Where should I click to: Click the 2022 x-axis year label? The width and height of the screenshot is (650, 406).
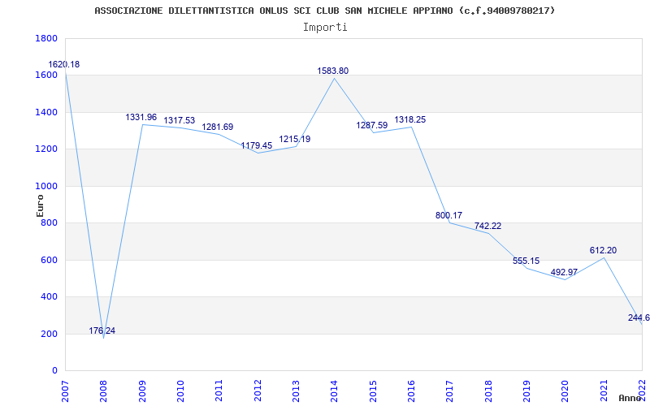point(642,390)
